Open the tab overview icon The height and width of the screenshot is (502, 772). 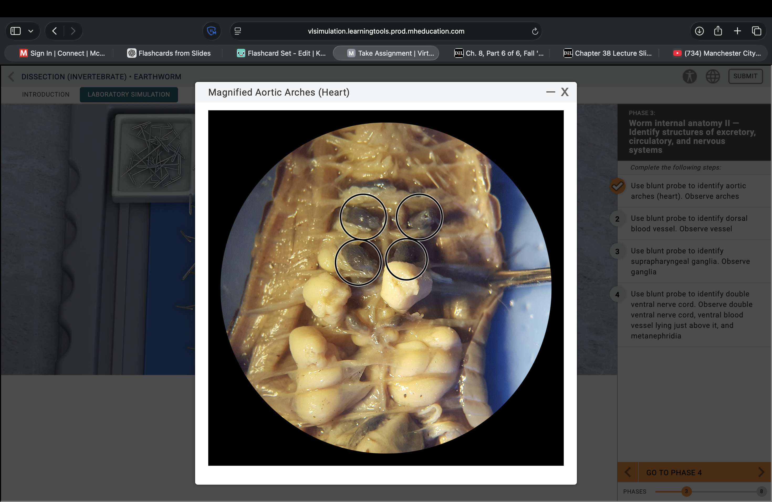tap(757, 31)
